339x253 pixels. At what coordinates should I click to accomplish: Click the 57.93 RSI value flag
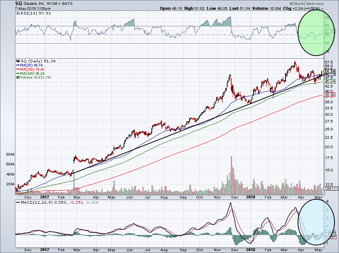330,31
